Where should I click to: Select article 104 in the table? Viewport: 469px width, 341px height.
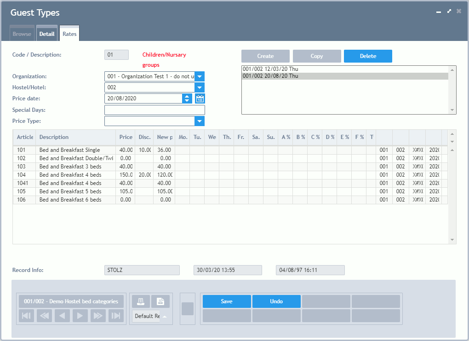click(x=230, y=175)
